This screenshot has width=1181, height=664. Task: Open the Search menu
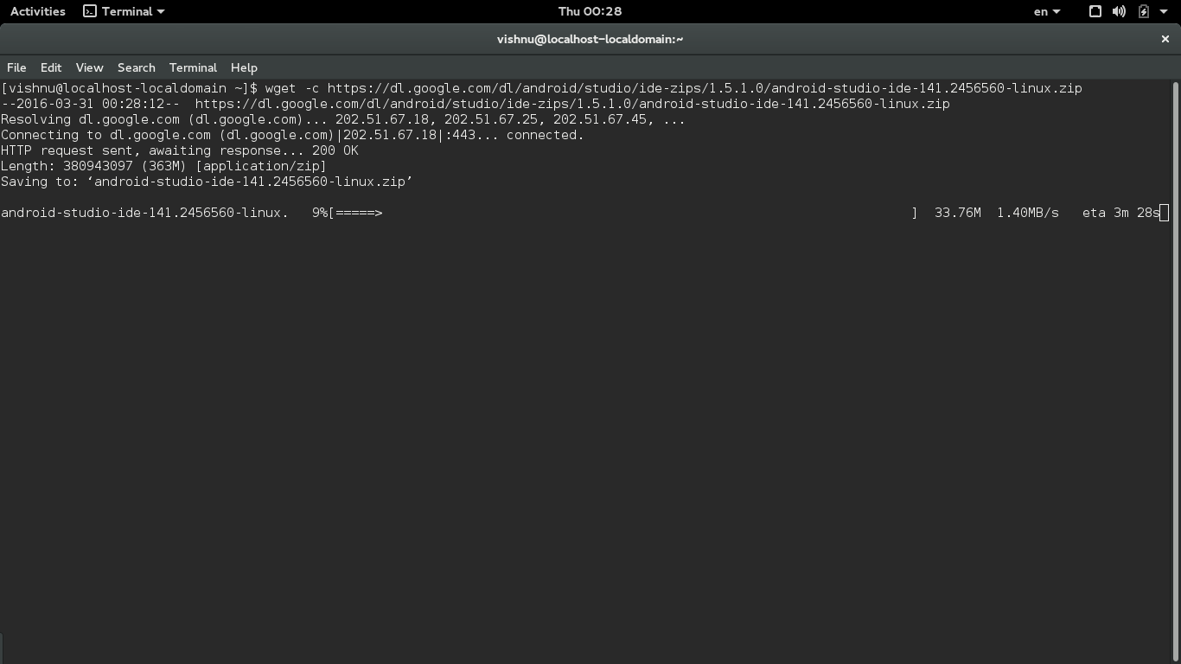[x=137, y=67]
